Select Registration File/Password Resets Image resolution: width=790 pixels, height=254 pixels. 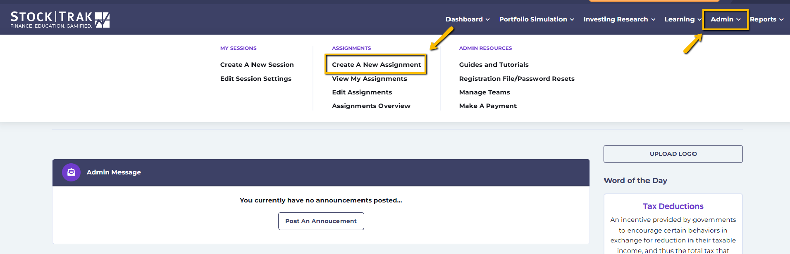[517, 79]
